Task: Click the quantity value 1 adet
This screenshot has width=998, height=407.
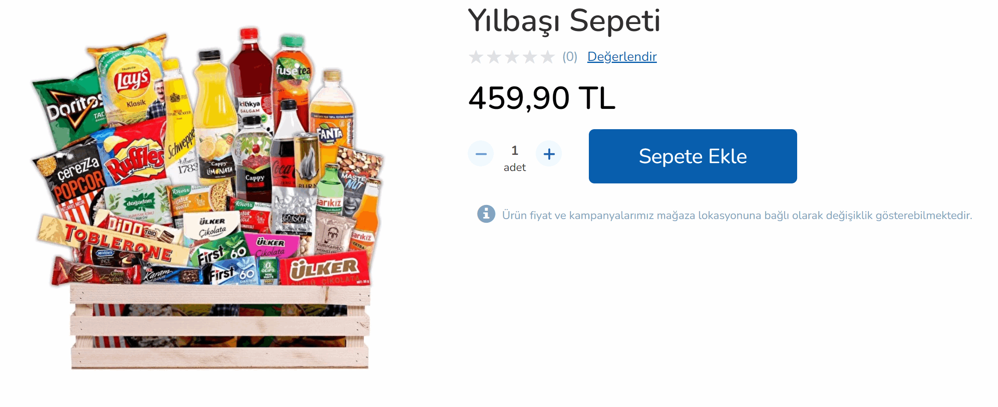Action: point(515,158)
